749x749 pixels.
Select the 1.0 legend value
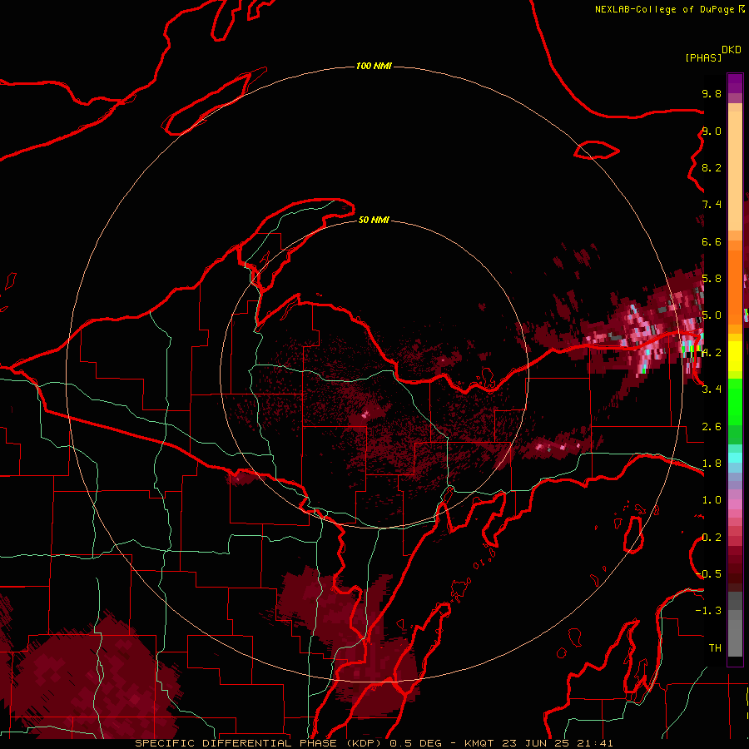coord(712,500)
